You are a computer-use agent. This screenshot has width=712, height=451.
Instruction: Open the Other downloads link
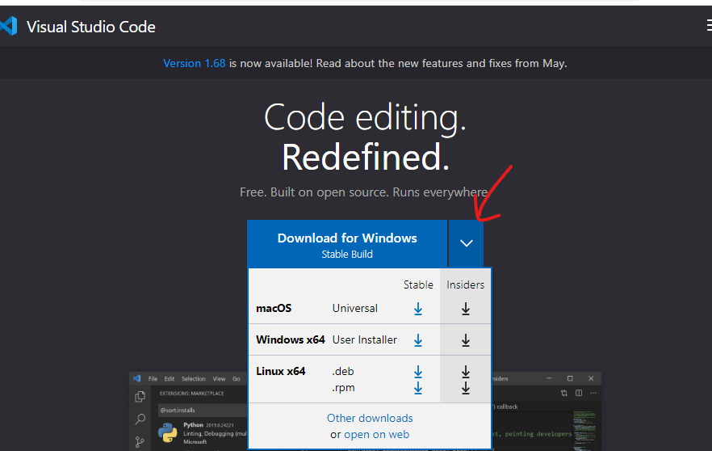coord(370,418)
